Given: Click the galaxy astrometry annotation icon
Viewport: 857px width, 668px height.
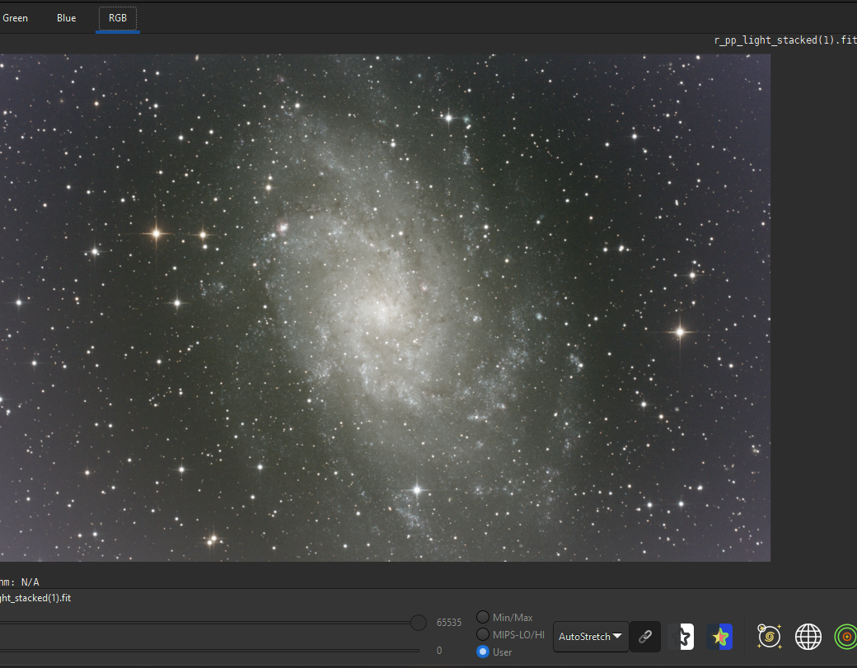Looking at the screenshot, I should click(770, 637).
